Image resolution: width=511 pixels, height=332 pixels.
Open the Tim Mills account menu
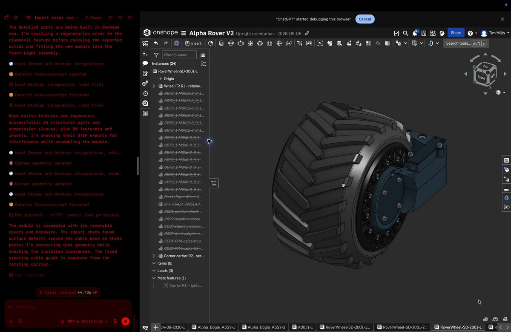pos(496,33)
